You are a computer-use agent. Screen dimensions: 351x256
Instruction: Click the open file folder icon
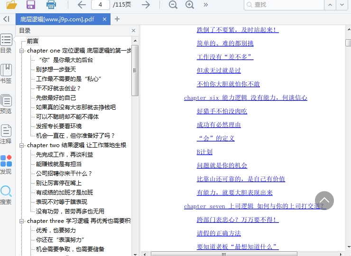(11, 5)
